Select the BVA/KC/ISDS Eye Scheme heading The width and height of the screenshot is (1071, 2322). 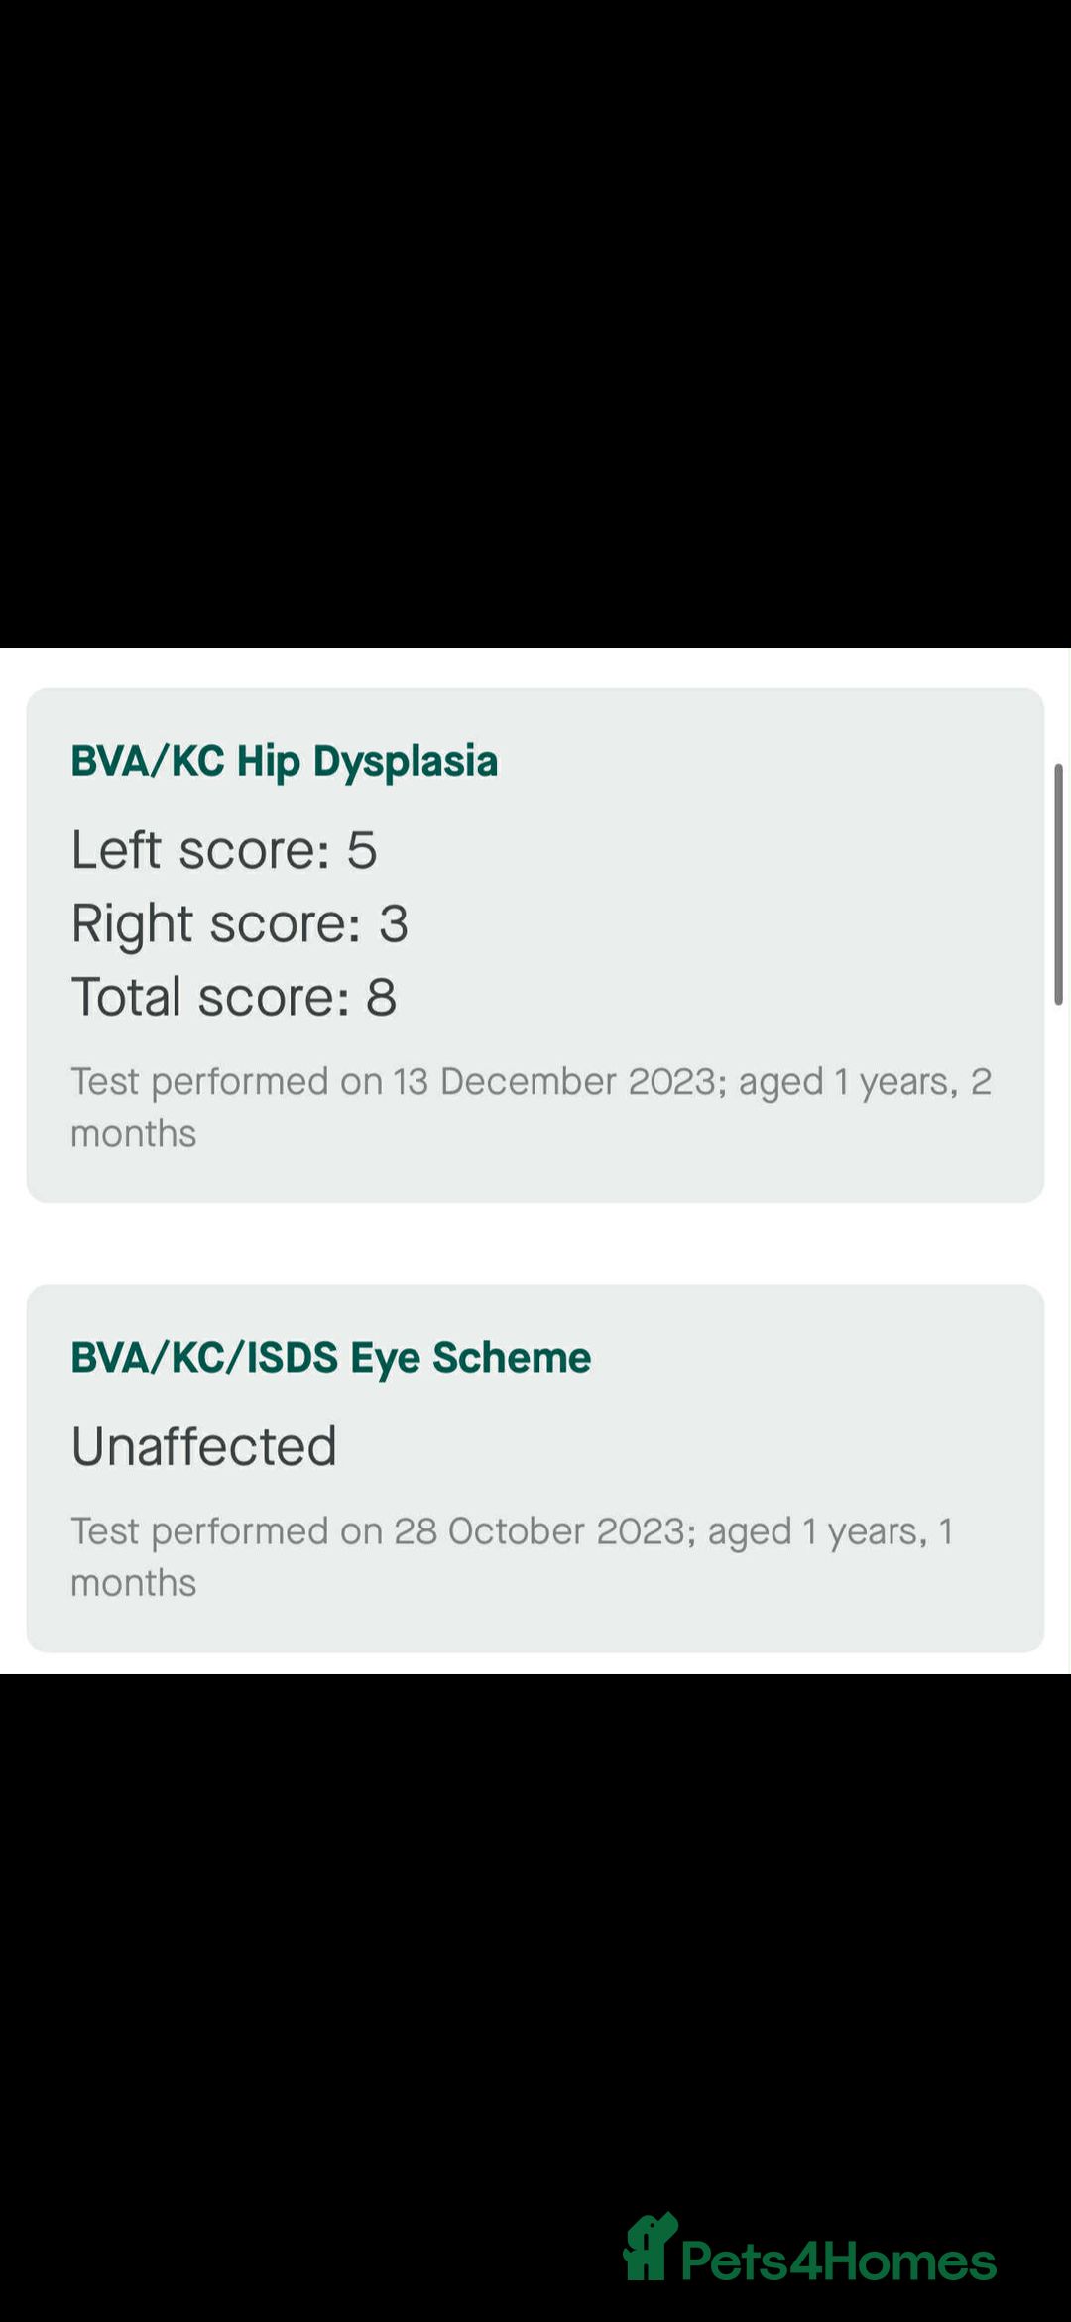click(x=330, y=1358)
